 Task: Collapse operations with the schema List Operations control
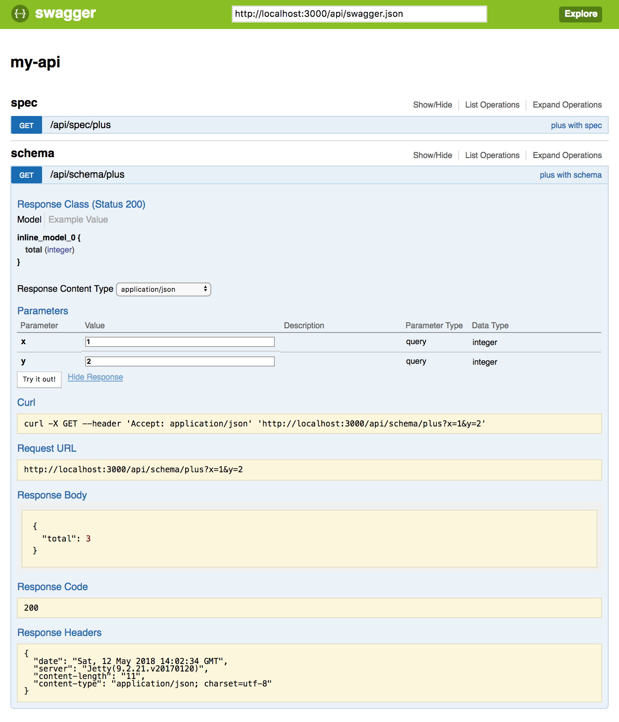click(492, 155)
